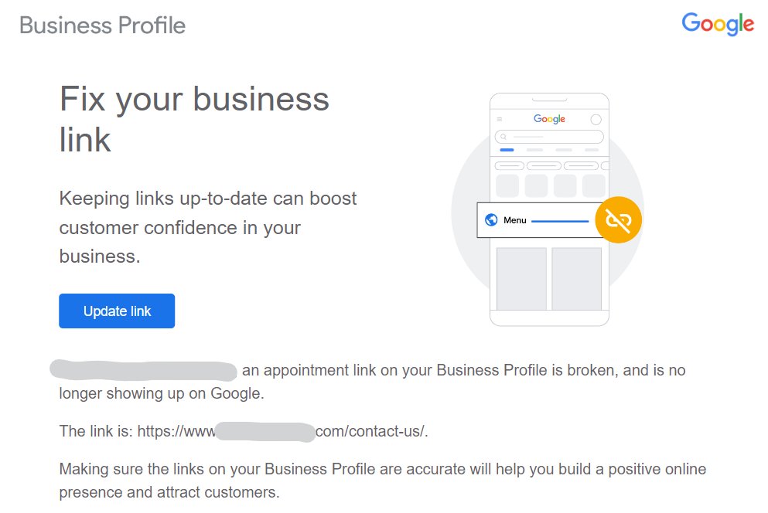This screenshot has width=768, height=513.
Task: Click the blue Update link button
Action: 117,311
